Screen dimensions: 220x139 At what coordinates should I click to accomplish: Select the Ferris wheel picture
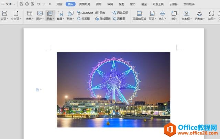coord(113,90)
